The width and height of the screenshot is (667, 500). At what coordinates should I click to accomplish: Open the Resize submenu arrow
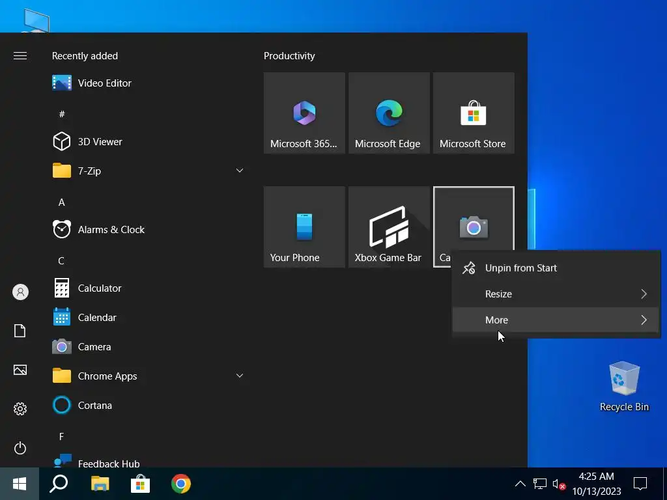[644, 294]
